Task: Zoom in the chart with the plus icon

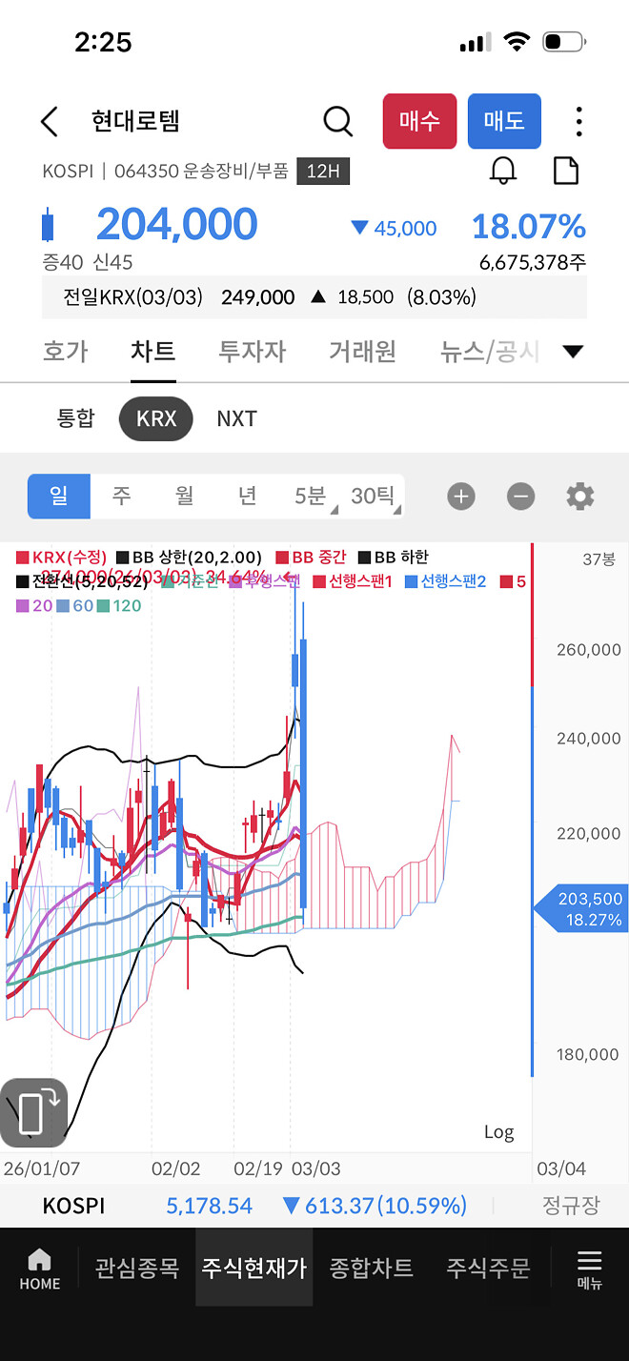Action: tap(461, 497)
